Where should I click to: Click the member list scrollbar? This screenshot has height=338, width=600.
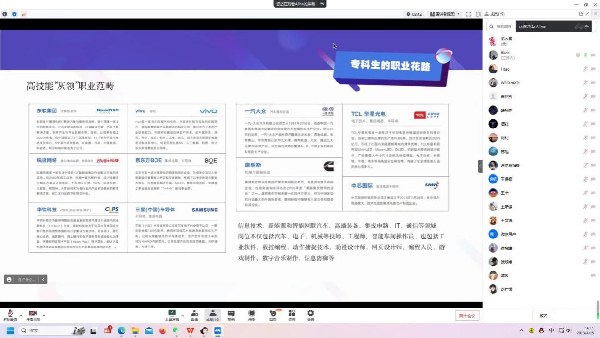click(x=598, y=310)
